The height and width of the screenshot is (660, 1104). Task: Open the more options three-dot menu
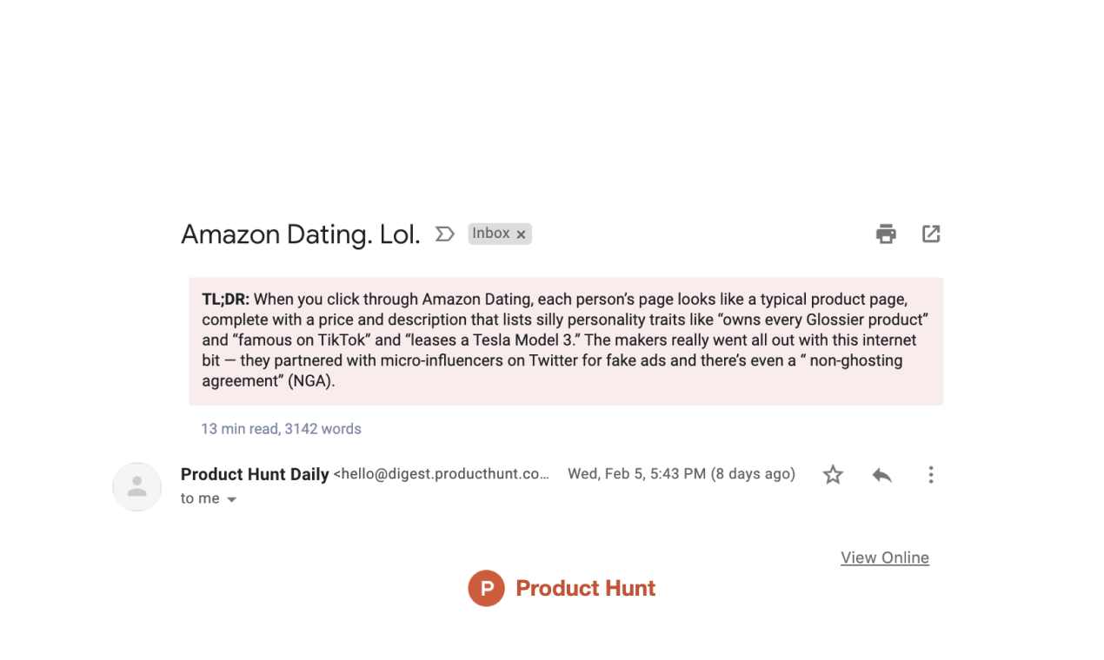click(931, 474)
